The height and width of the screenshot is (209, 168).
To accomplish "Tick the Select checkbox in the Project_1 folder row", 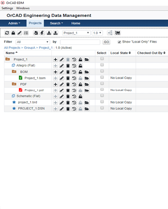I will [102, 59].
